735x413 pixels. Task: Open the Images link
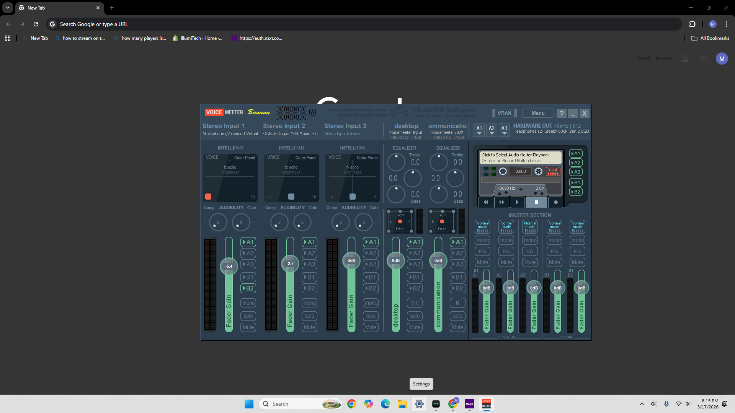pyautogui.click(x=663, y=59)
